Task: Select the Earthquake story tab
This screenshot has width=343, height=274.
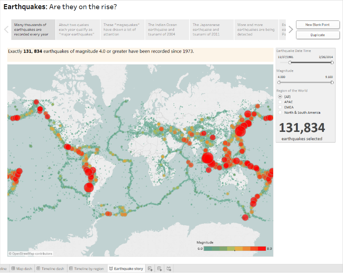Action: point(126,268)
